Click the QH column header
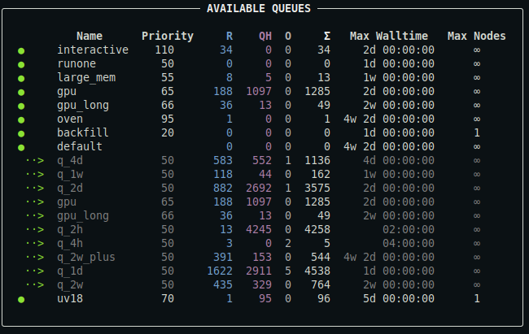Viewport: 529px width, 334px height. (265, 36)
